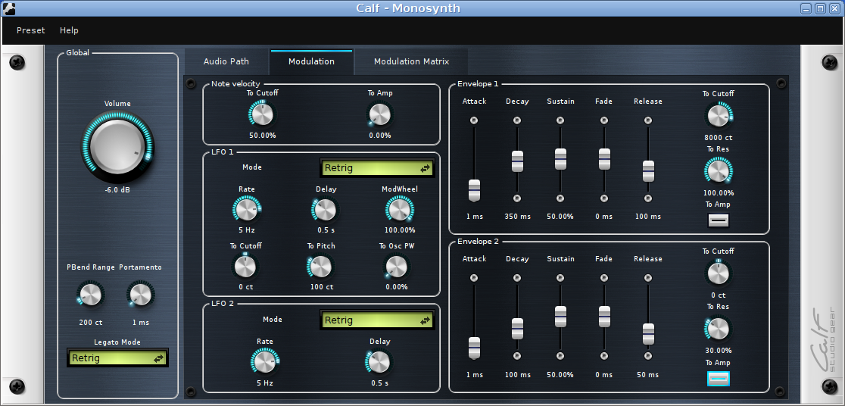
Task: Click the Envelope 1 Sustain slider
Action: tap(560, 160)
